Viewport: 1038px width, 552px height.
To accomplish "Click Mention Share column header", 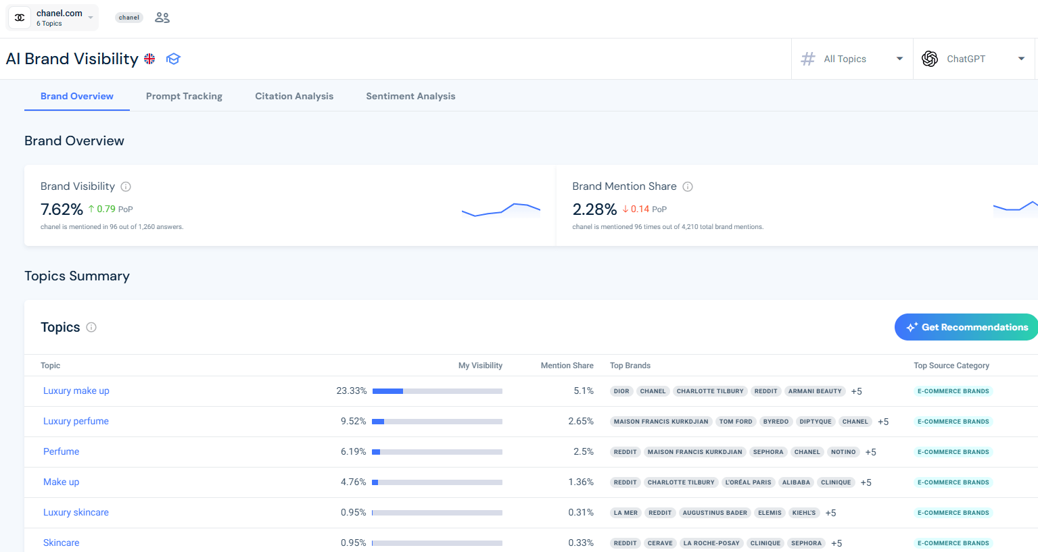I will coord(567,366).
